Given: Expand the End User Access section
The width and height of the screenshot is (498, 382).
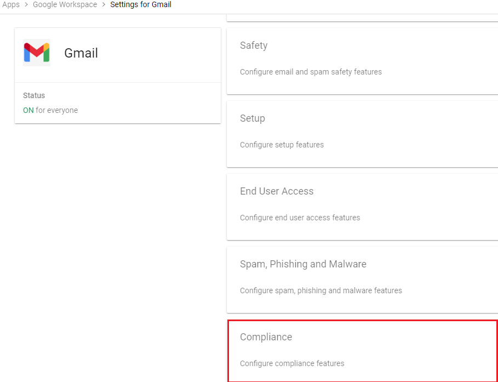Looking at the screenshot, I should click(x=362, y=207).
